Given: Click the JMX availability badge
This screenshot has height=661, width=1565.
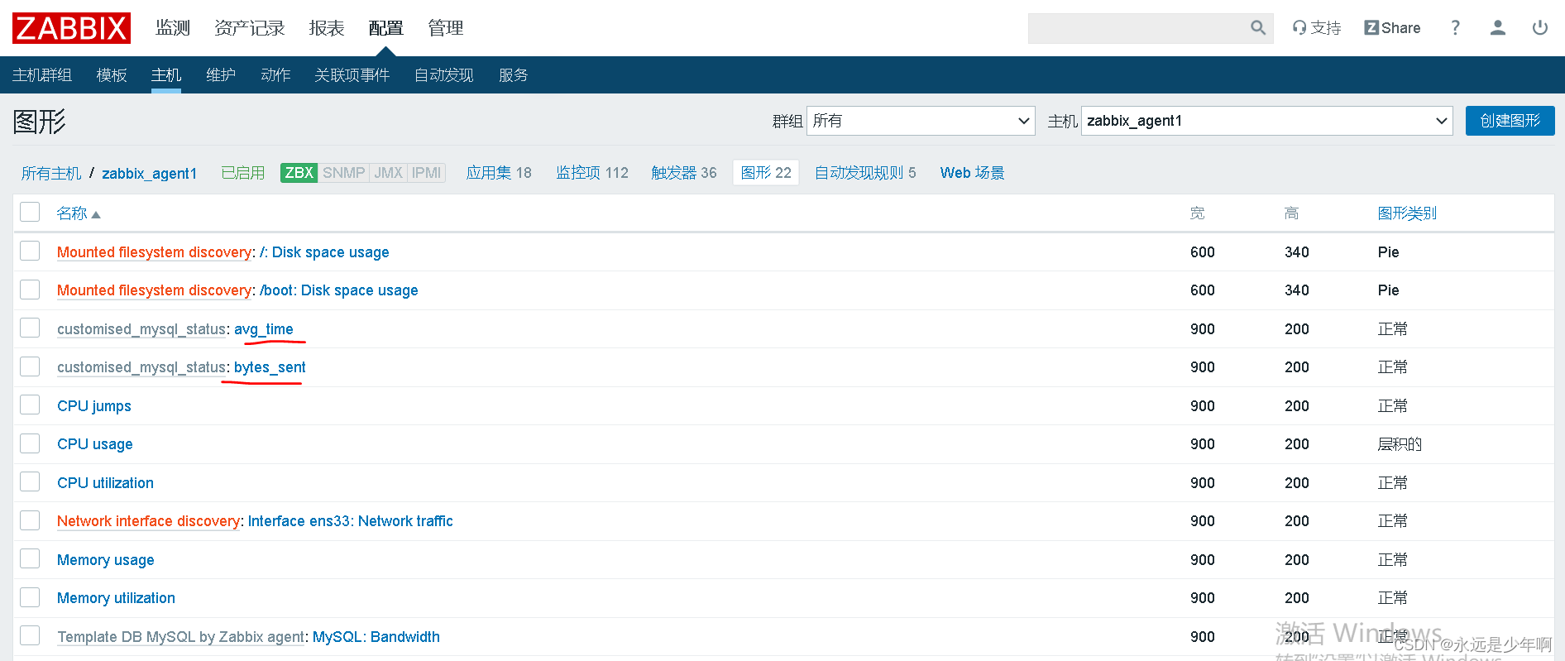Looking at the screenshot, I should click(388, 173).
